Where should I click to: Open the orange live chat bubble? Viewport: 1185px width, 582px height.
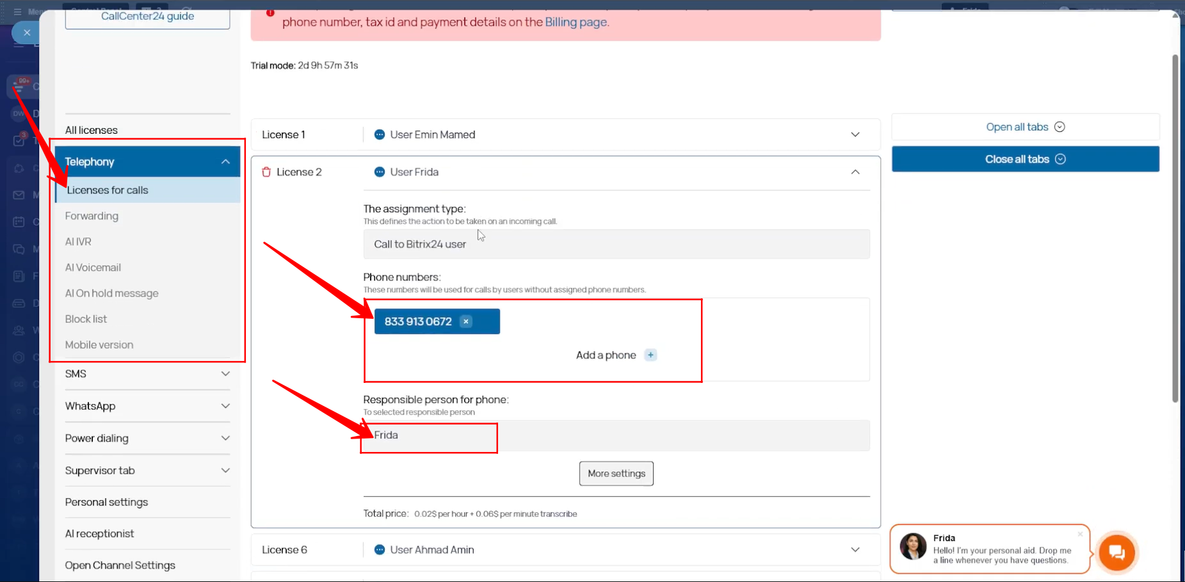pyautogui.click(x=1116, y=552)
